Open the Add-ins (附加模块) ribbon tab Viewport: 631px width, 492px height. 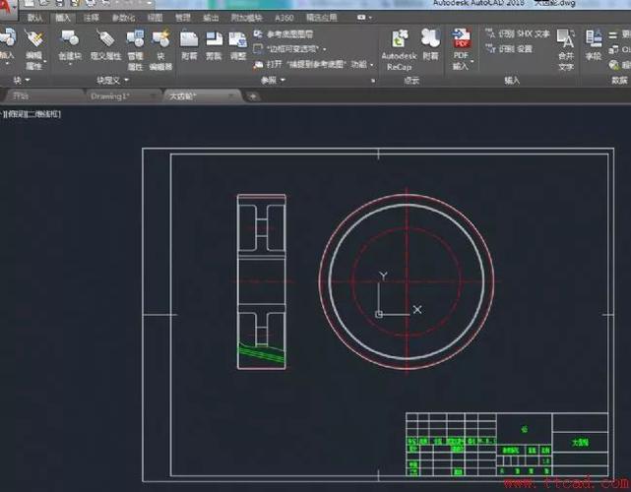(x=246, y=18)
